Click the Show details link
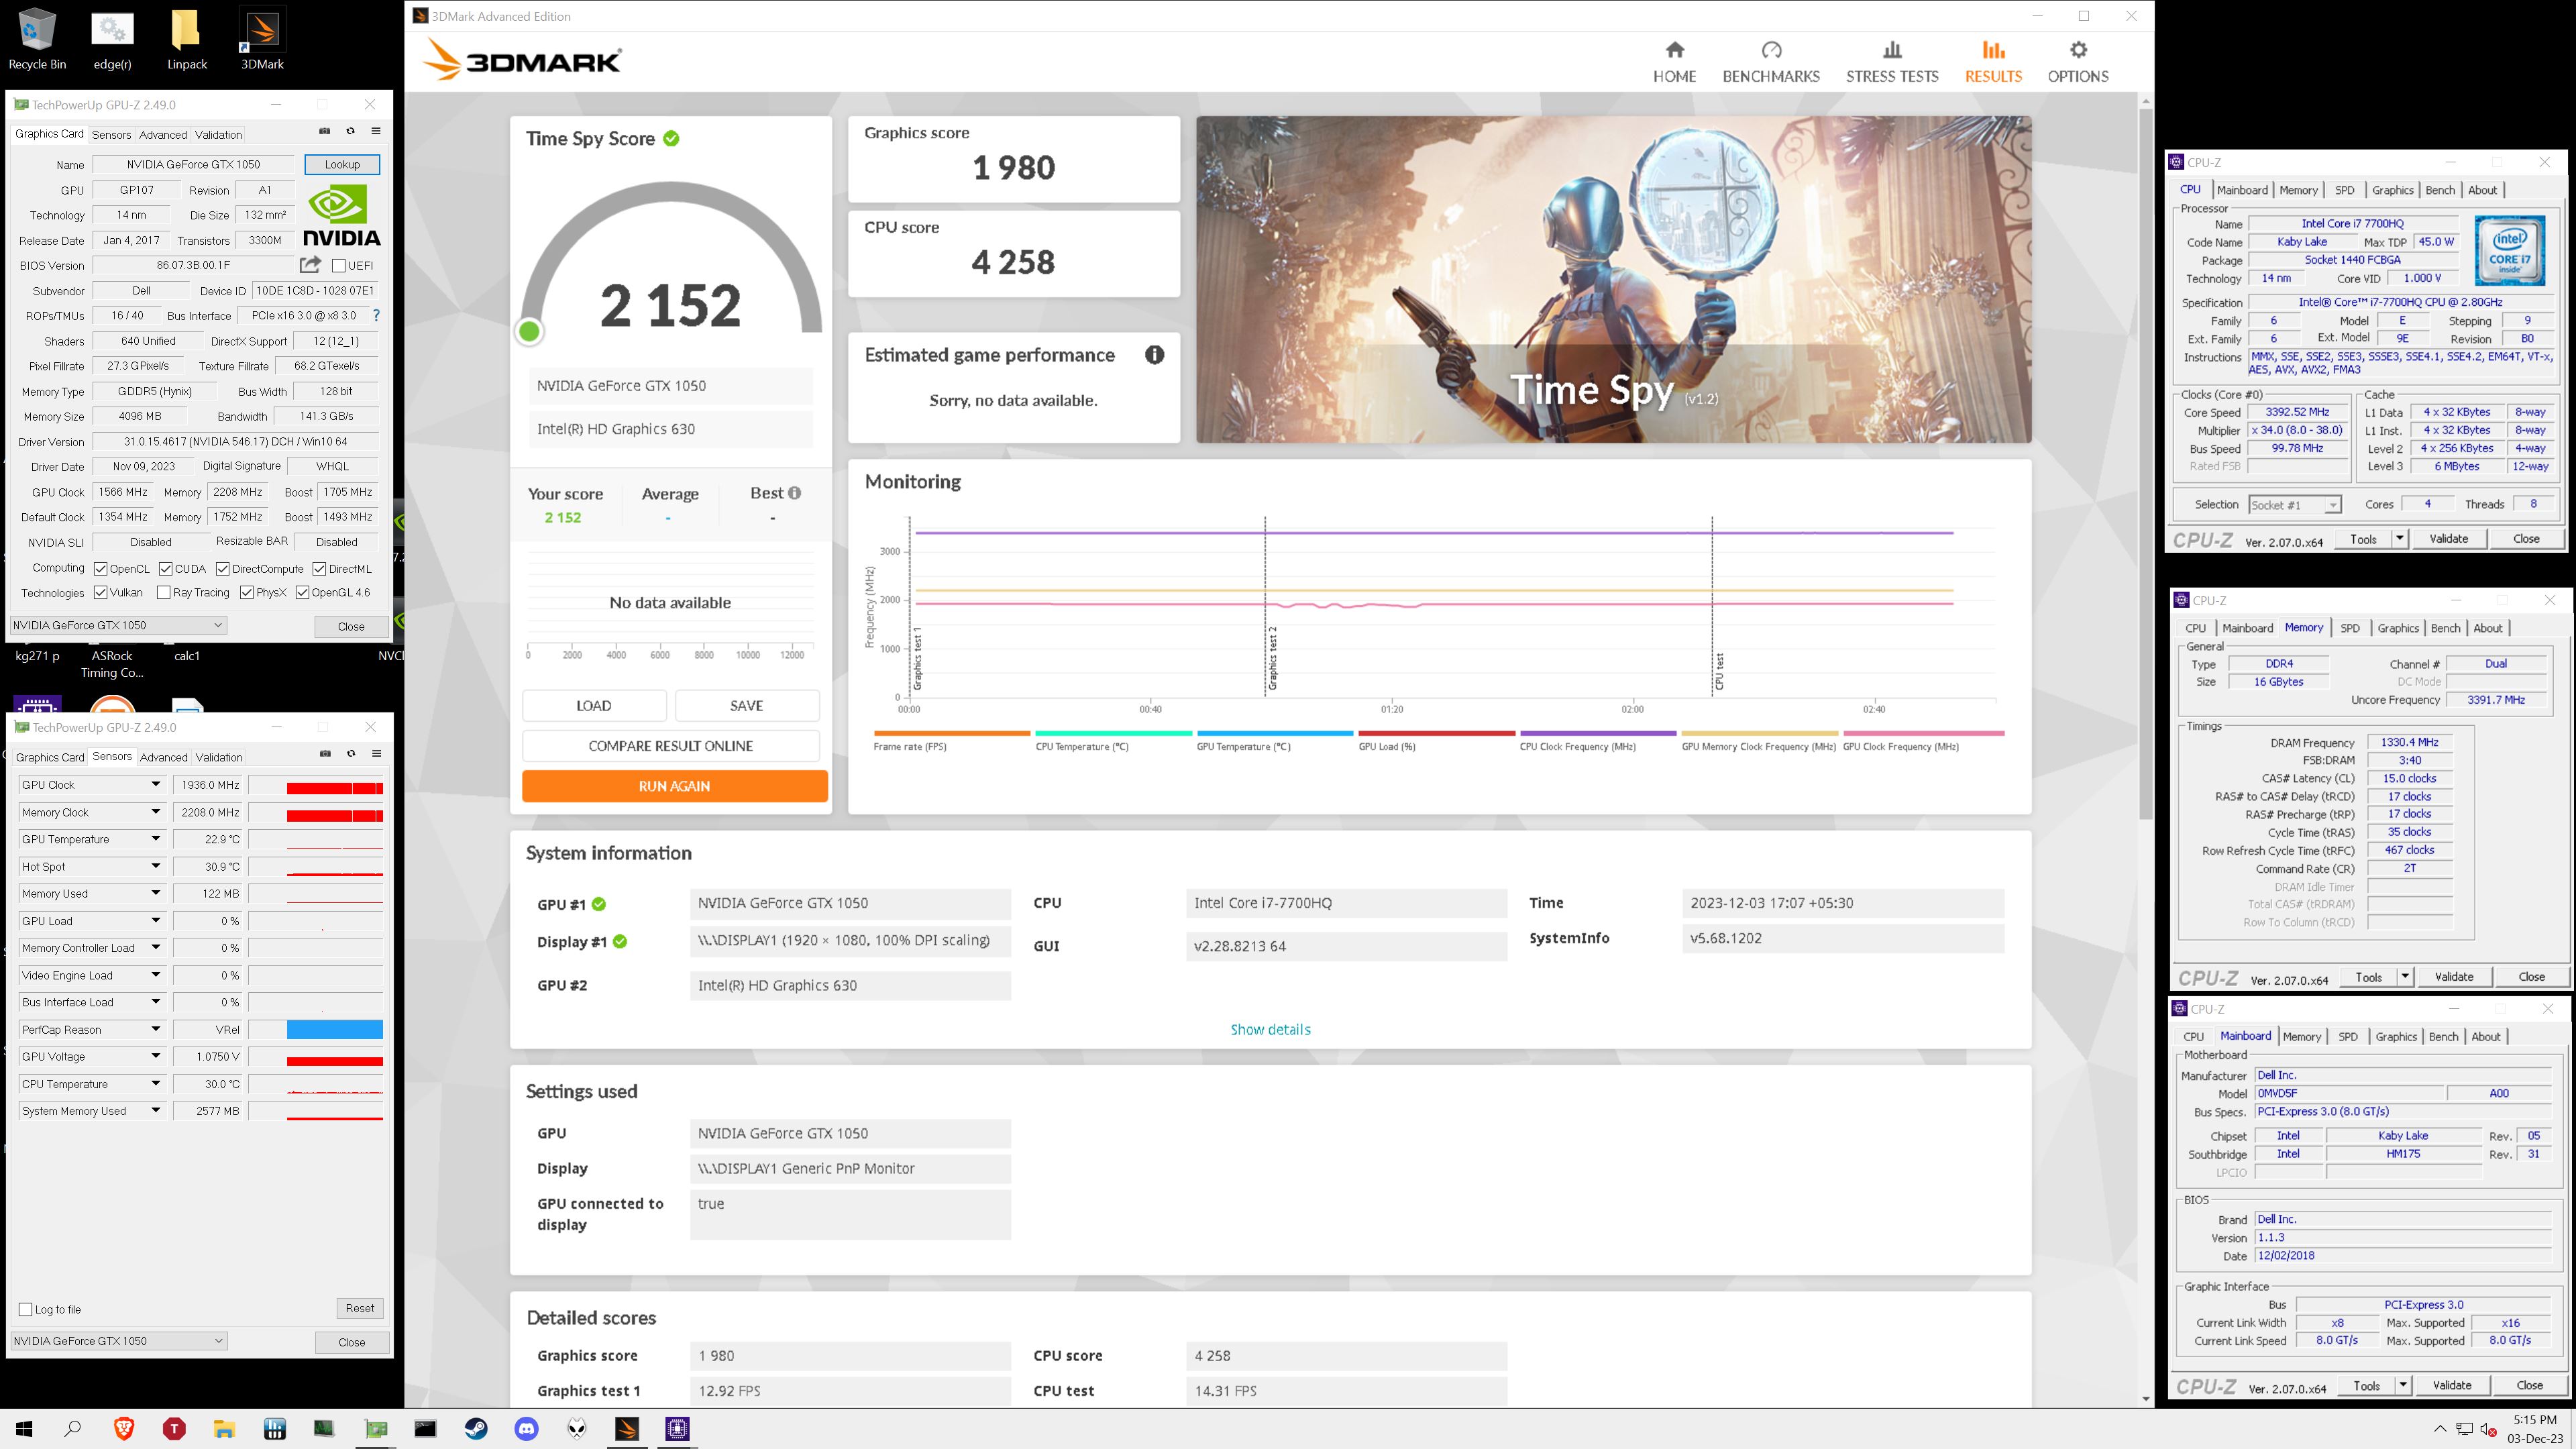 [x=1270, y=1029]
